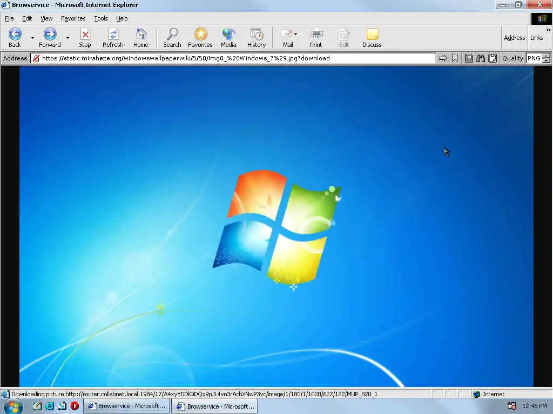Click into the URL address field
The width and height of the screenshot is (553, 414).
(233, 58)
